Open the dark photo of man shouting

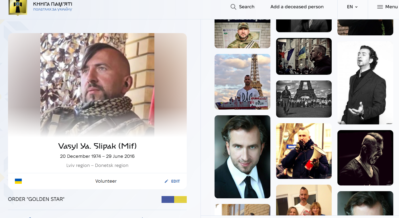tap(365, 158)
